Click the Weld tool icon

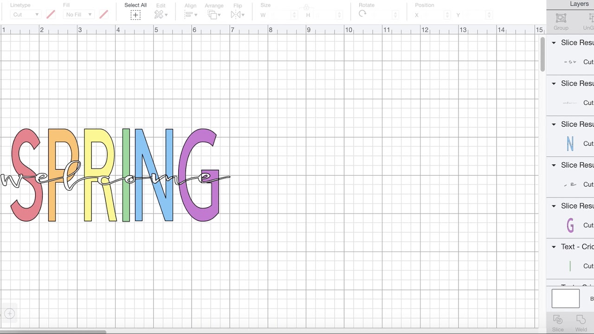click(x=581, y=320)
